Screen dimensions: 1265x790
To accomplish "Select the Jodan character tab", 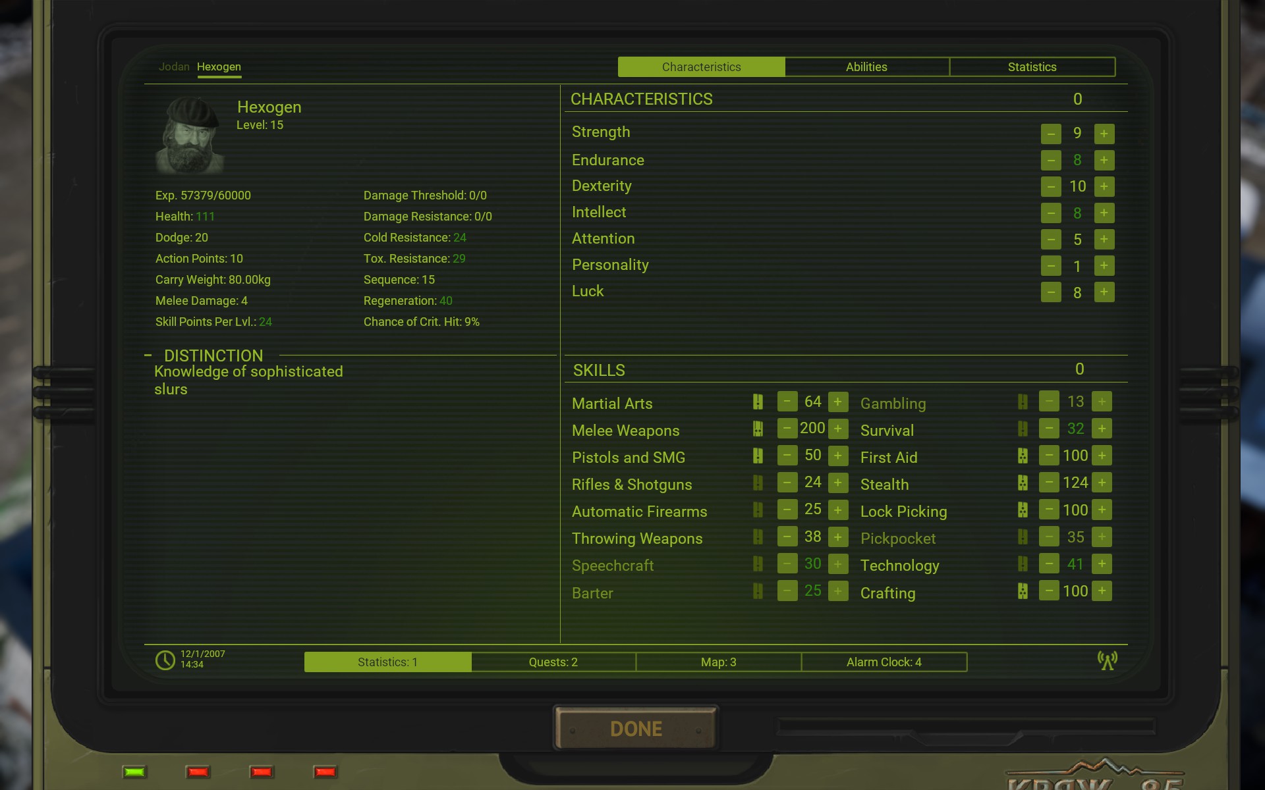I will pos(174,67).
